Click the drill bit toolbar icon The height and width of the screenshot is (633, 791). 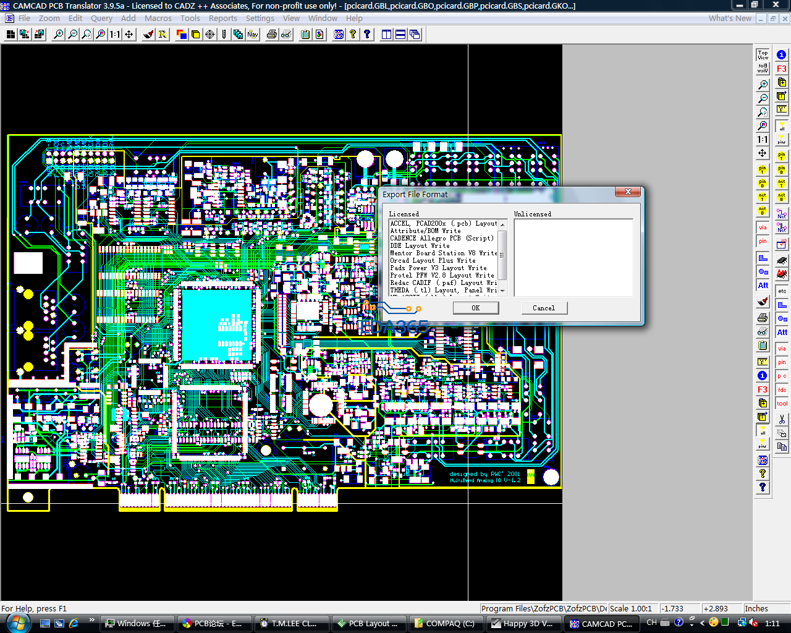point(224,35)
